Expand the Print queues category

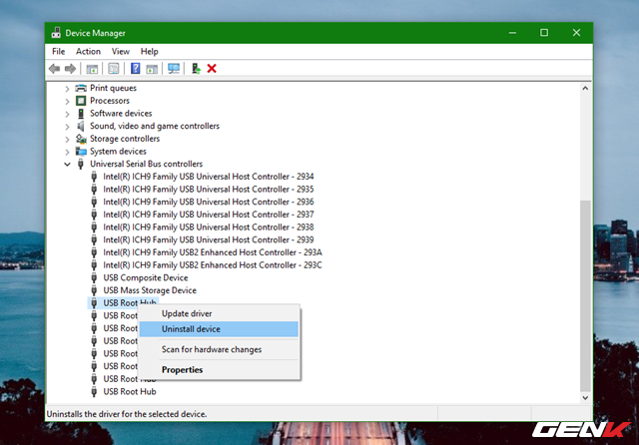point(68,88)
